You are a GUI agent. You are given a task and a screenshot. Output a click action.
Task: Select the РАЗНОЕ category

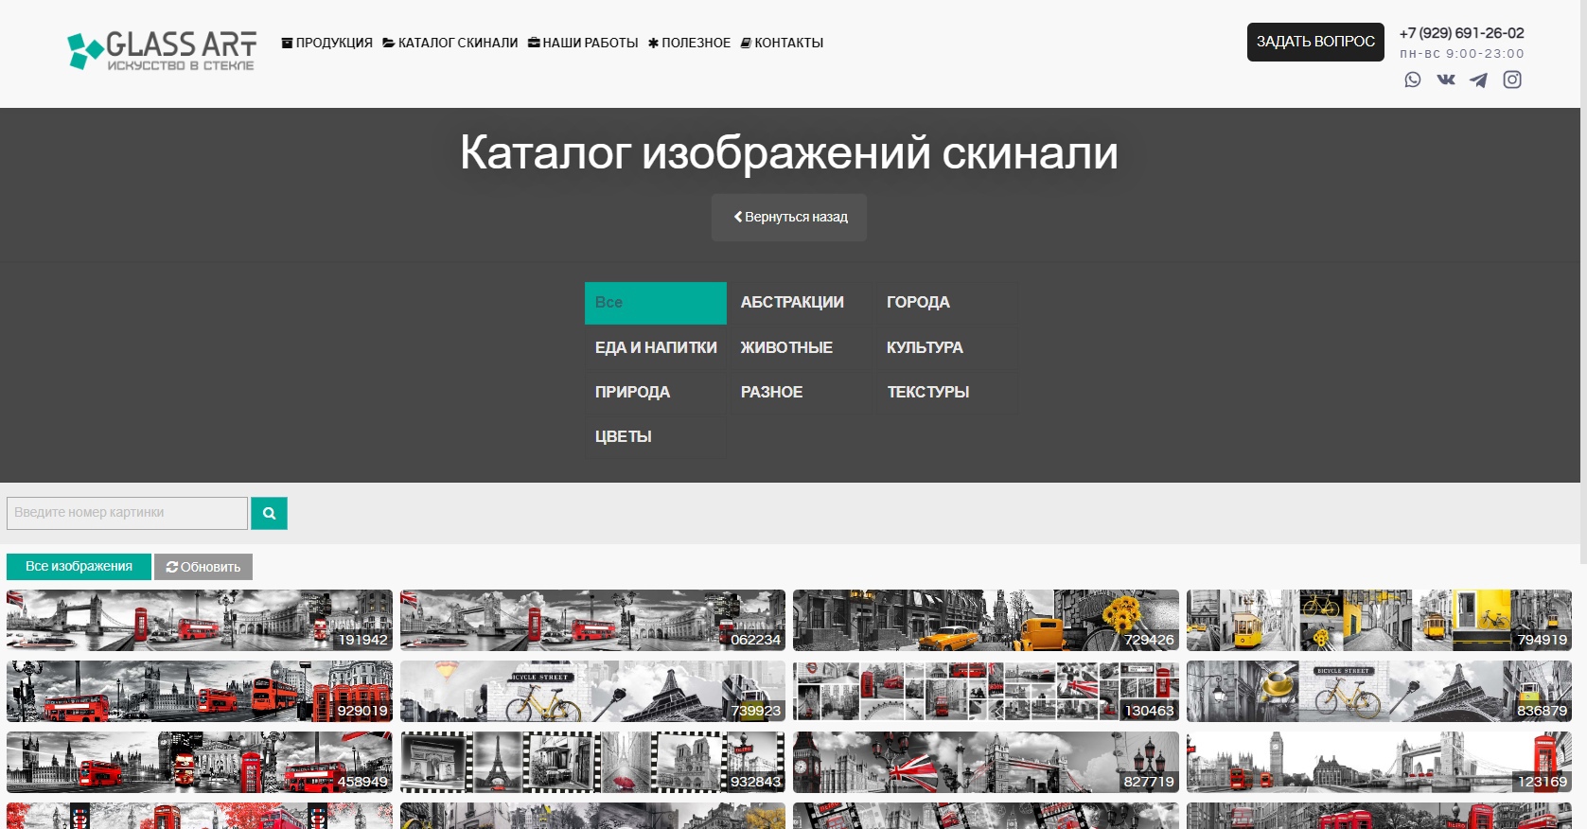click(801, 392)
